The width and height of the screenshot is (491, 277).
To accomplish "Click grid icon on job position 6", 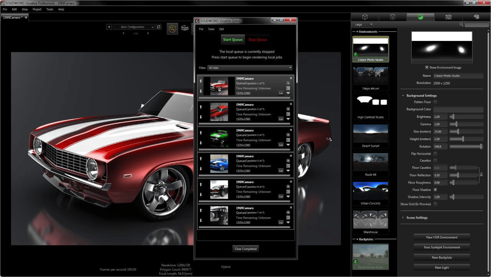I will (x=288, y=192).
